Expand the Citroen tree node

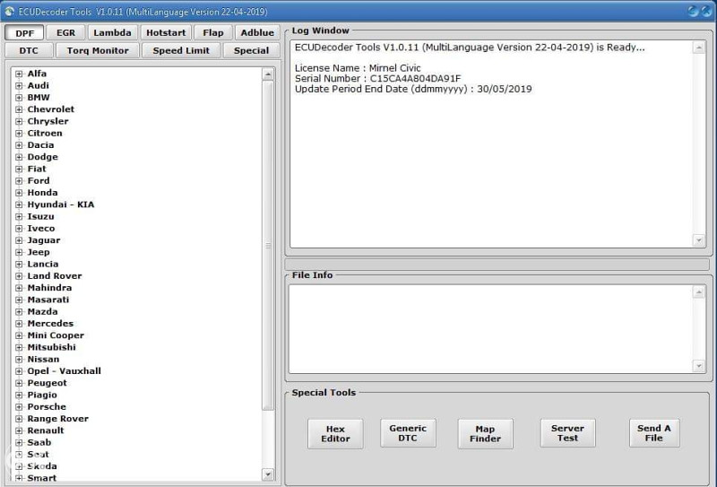coord(19,134)
